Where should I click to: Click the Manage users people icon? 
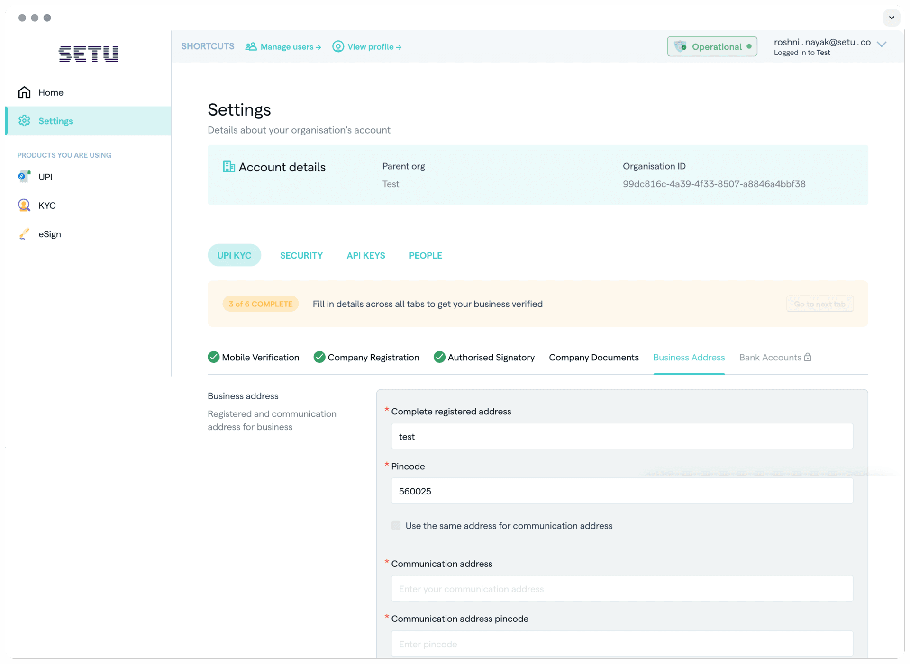pos(251,46)
